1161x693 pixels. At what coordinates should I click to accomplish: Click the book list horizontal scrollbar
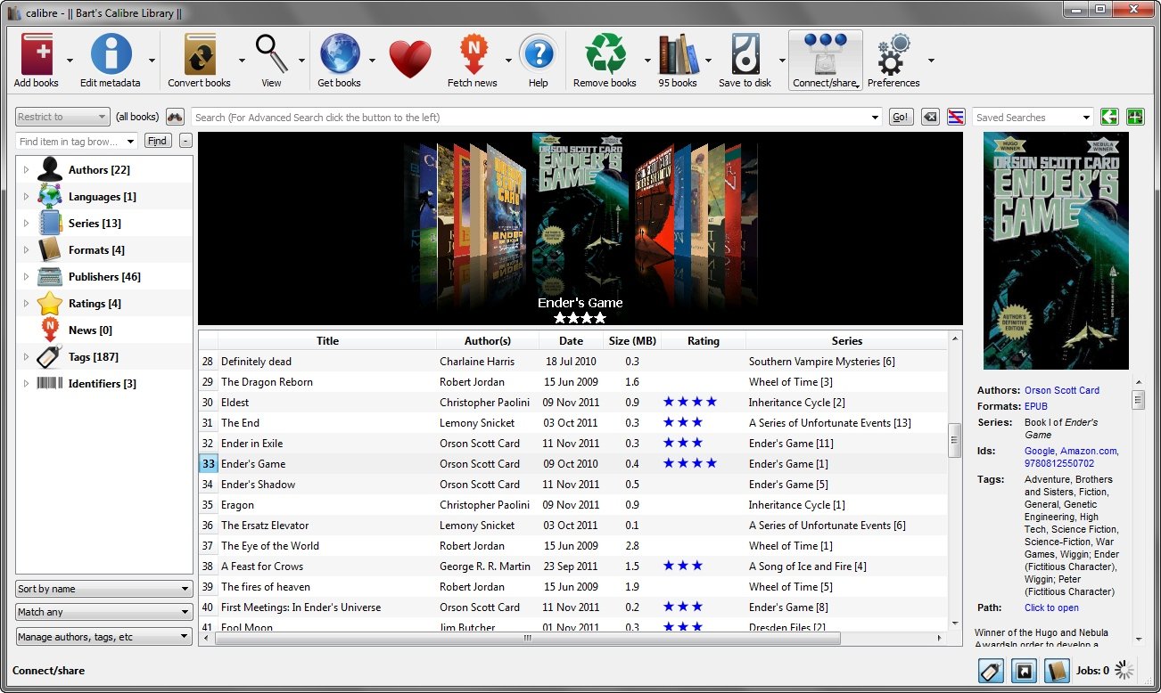[x=527, y=638]
